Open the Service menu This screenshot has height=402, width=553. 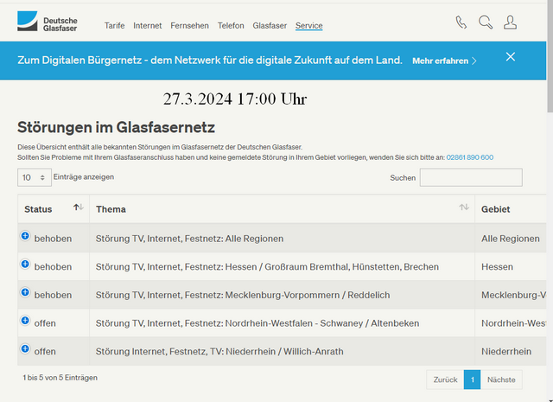click(309, 25)
